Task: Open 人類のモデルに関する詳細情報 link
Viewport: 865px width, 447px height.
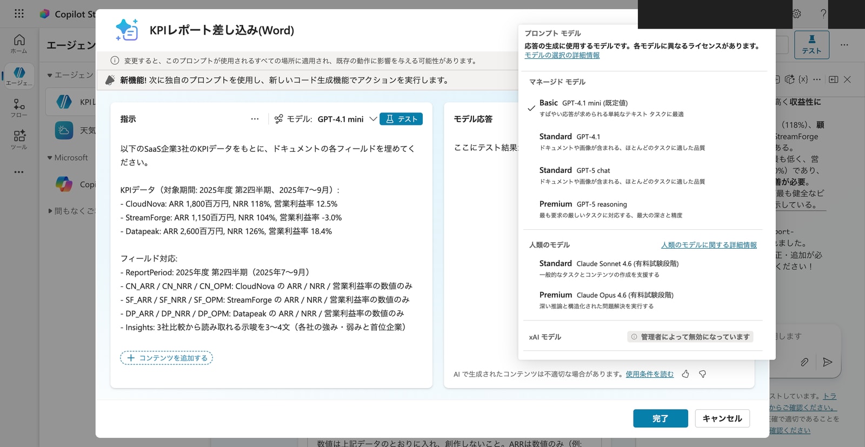Action: 709,245
